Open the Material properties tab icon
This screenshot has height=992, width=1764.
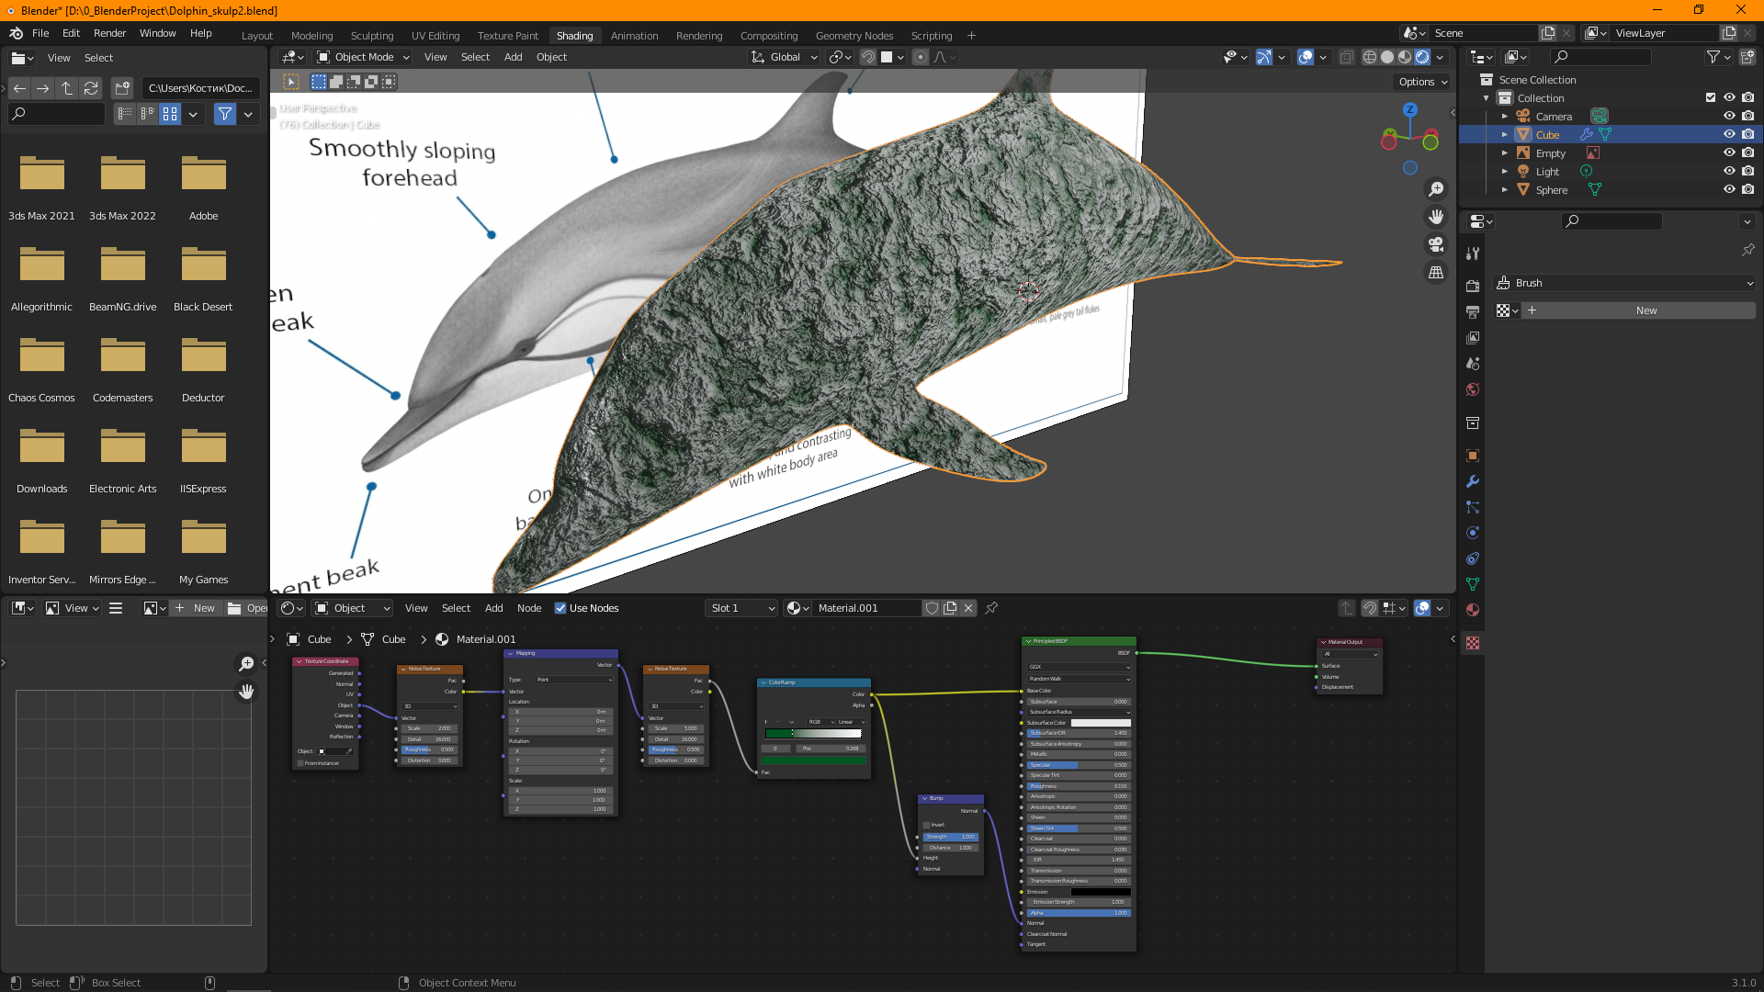(x=1473, y=610)
